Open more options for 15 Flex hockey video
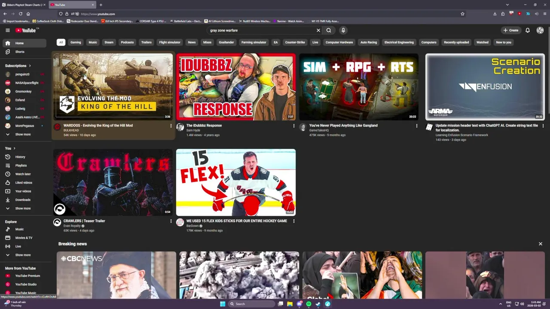This screenshot has width=550, height=309. coord(294,221)
